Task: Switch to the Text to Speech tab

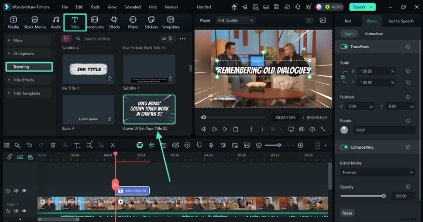Action: 400,21
